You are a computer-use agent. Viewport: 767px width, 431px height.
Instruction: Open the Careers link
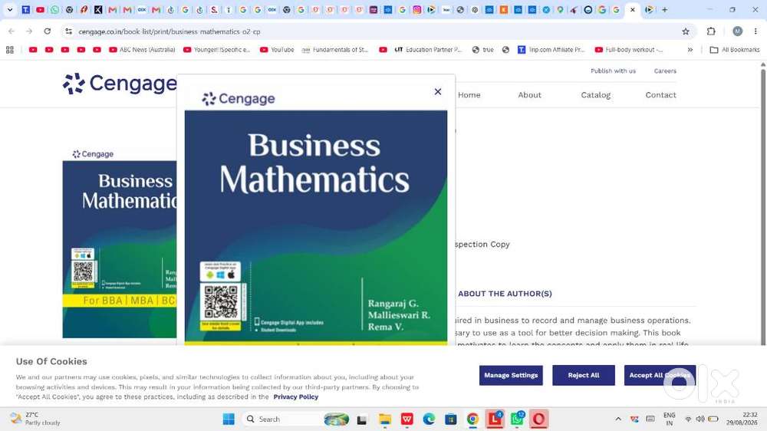665,71
